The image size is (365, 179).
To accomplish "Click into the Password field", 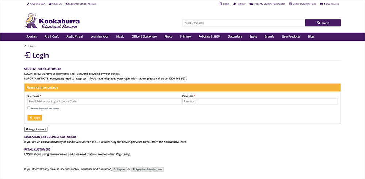I will tap(260, 101).
